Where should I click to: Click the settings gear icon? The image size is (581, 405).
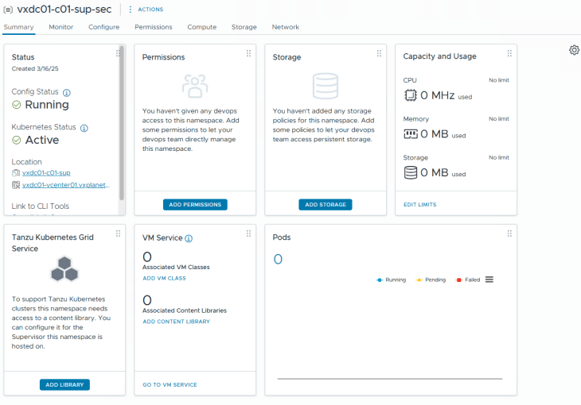(574, 50)
